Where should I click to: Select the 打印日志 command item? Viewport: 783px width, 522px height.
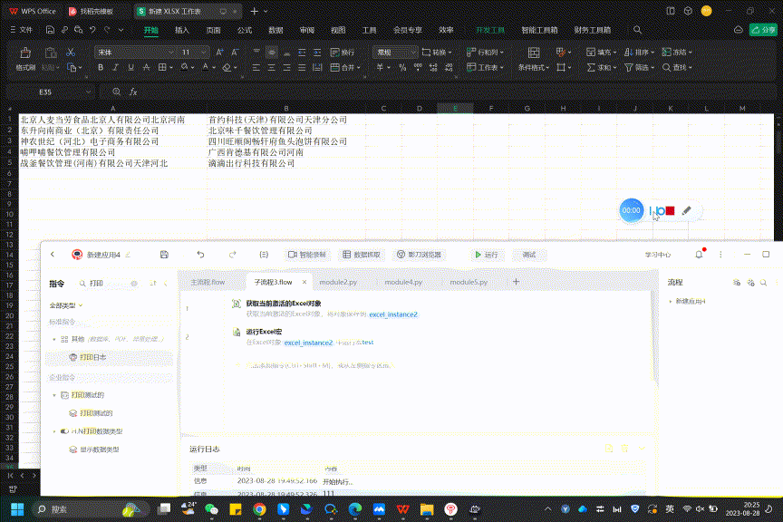coord(92,358)
